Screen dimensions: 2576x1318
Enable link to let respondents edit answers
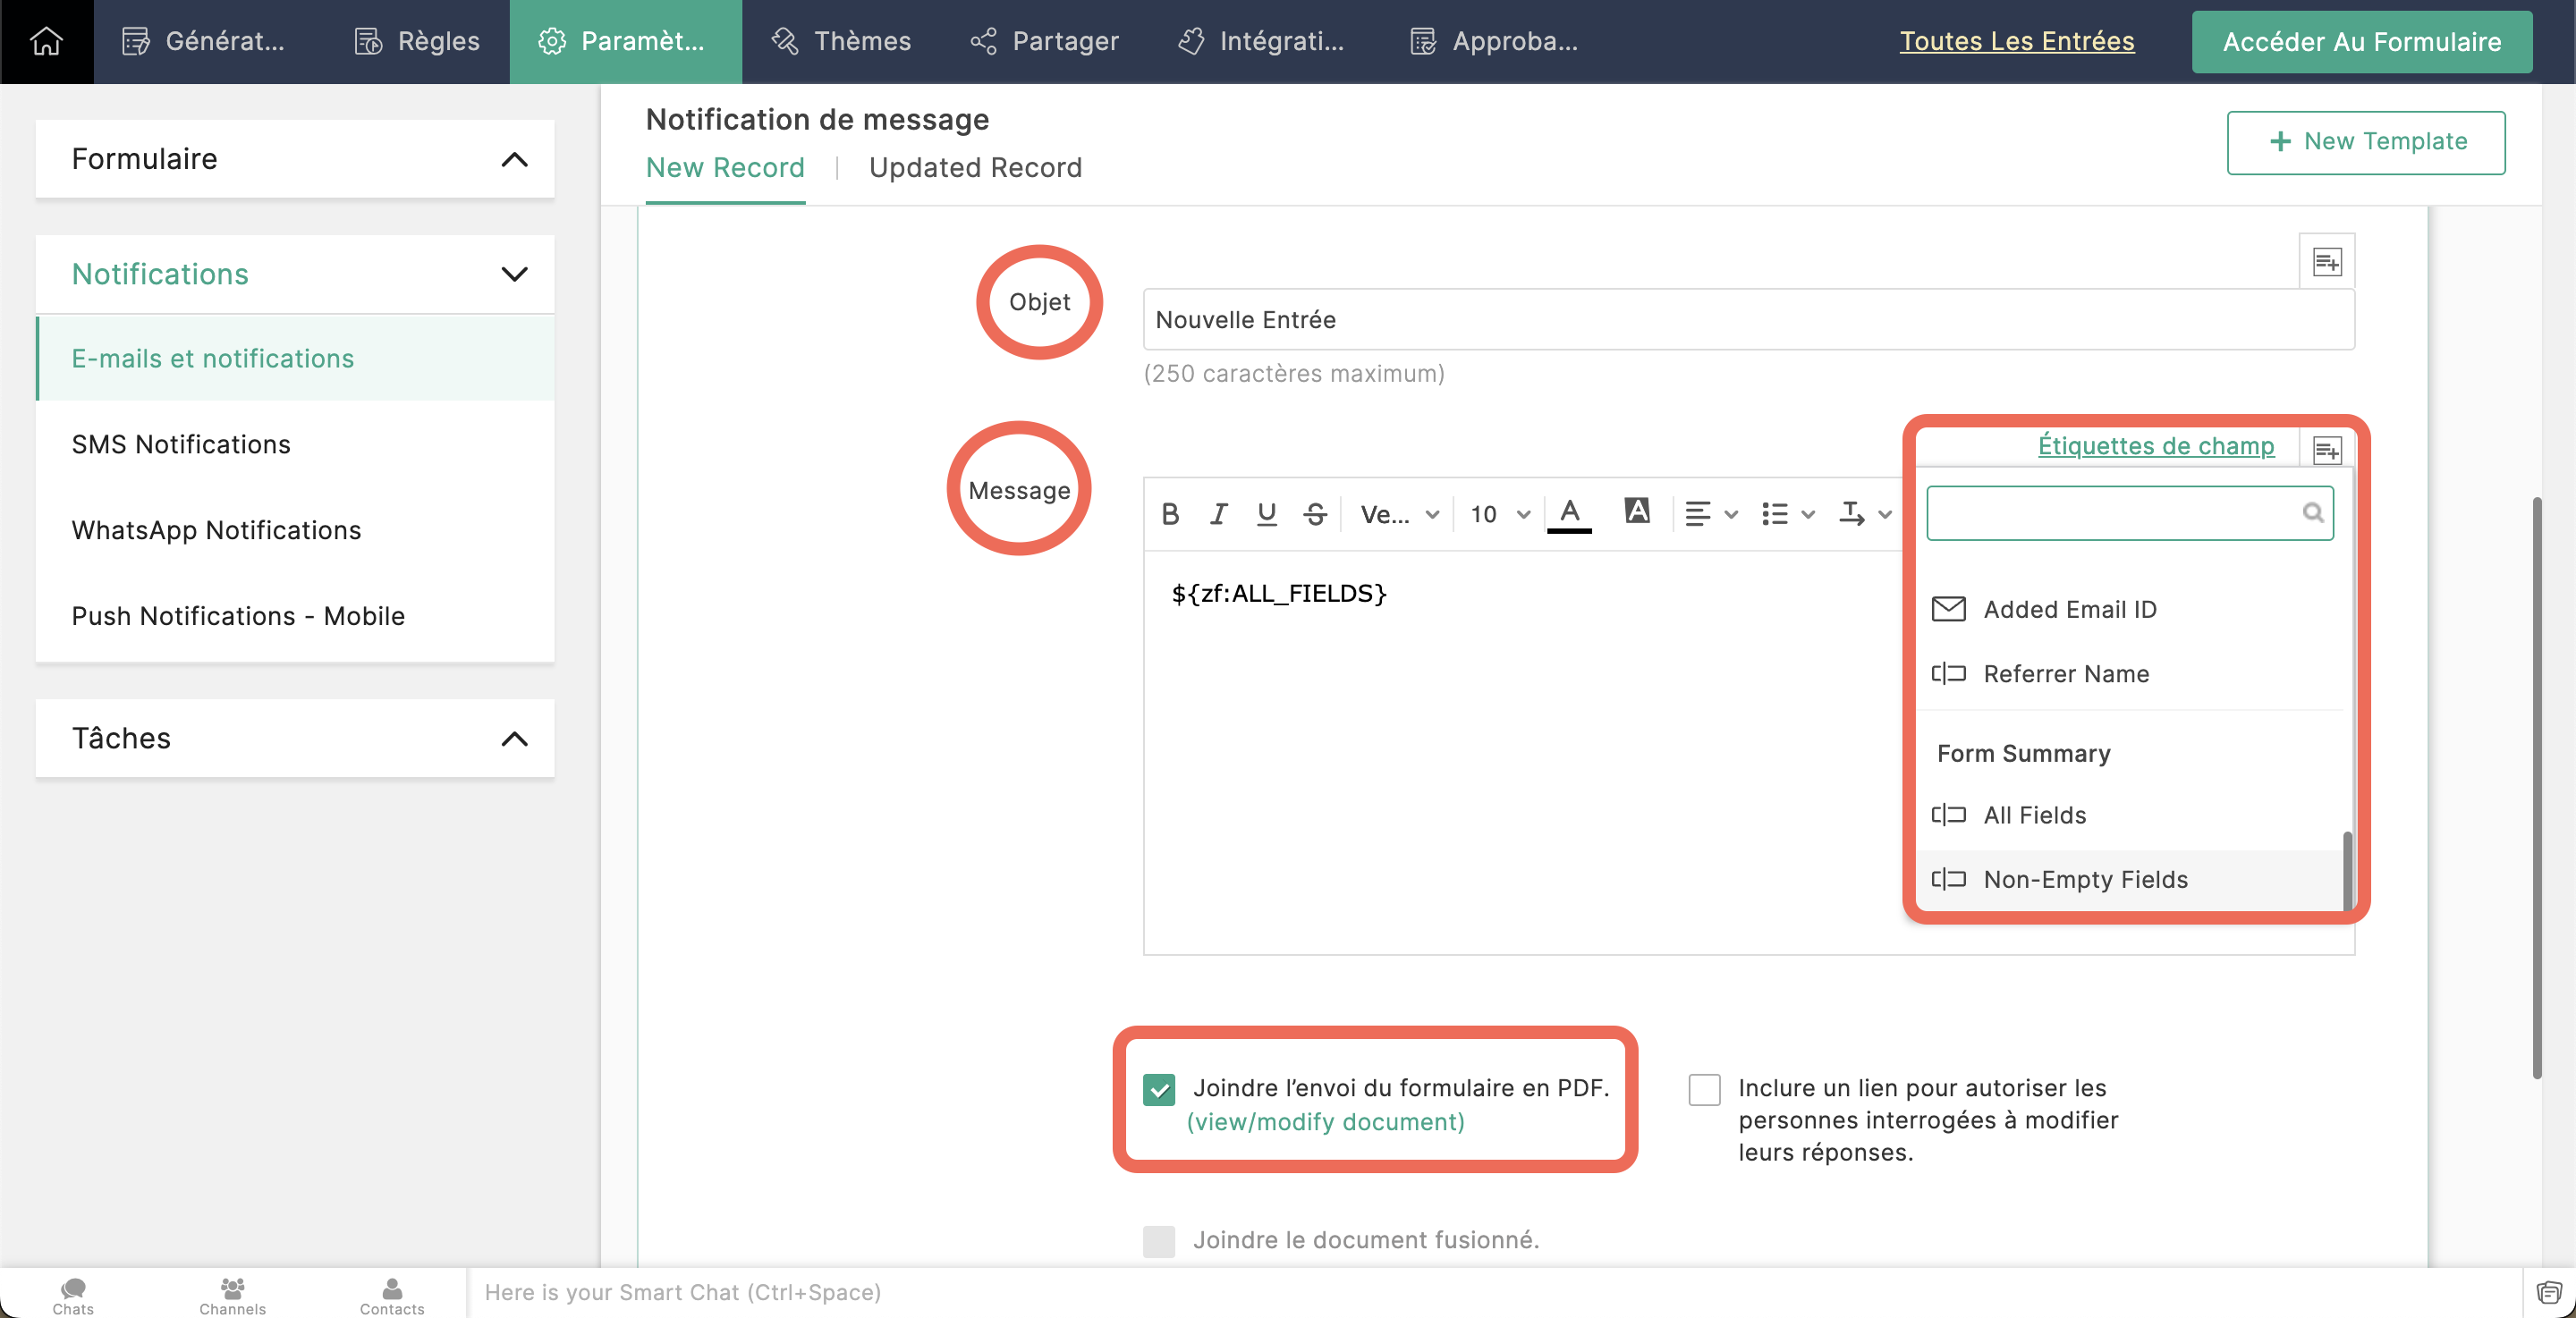coord(1704,1089)
